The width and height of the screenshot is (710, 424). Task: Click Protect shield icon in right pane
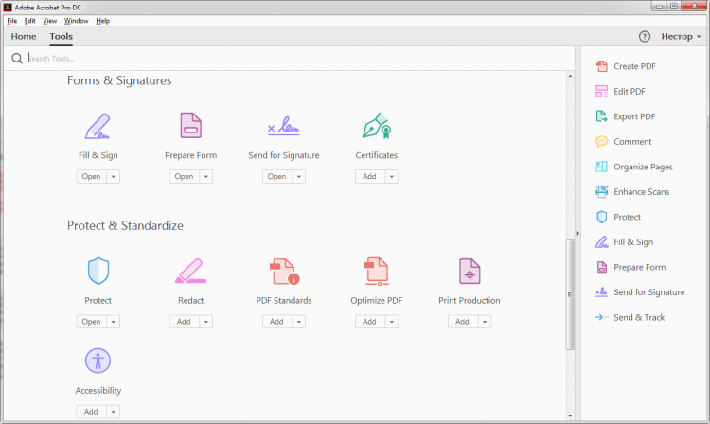(601, 217)
